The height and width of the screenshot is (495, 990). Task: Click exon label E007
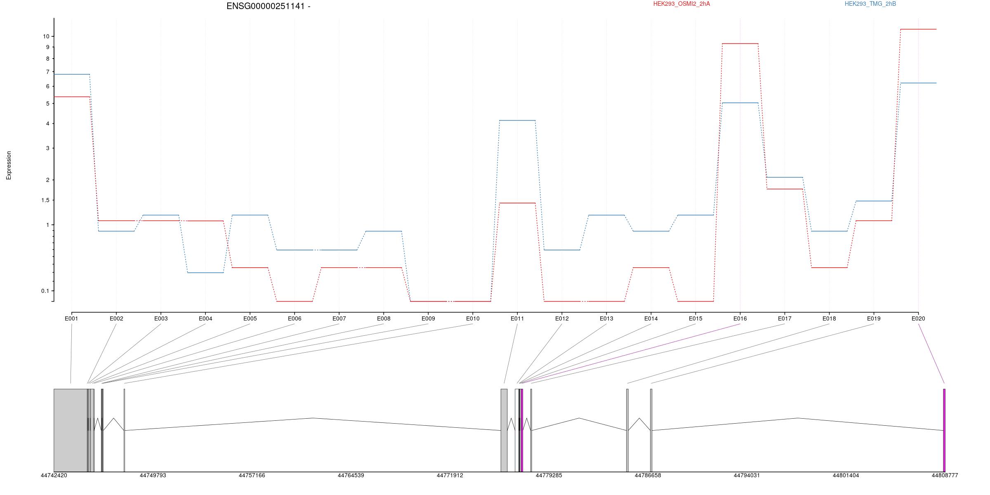click(339, 318)
